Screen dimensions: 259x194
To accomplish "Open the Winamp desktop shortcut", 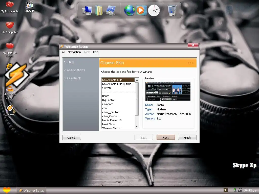I will (x=10, y=110).
